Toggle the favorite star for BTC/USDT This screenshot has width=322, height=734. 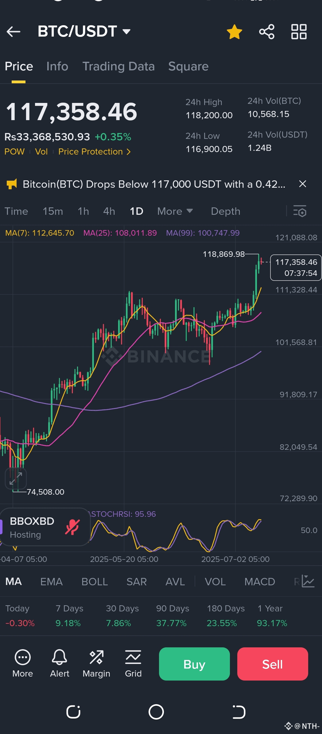point(234,32)
